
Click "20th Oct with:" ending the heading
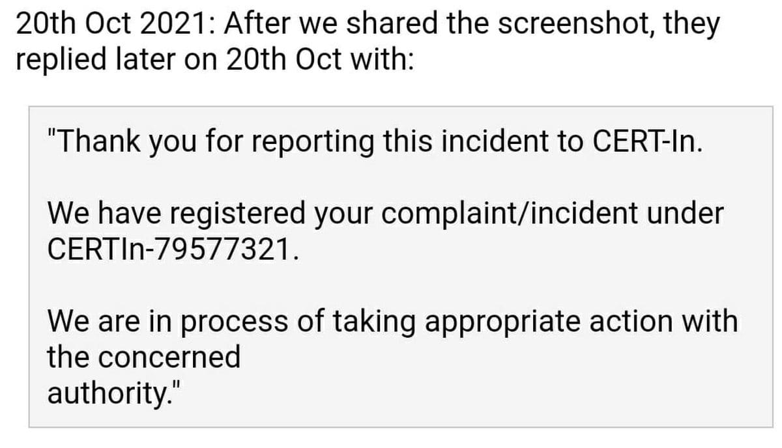[319, 61]
